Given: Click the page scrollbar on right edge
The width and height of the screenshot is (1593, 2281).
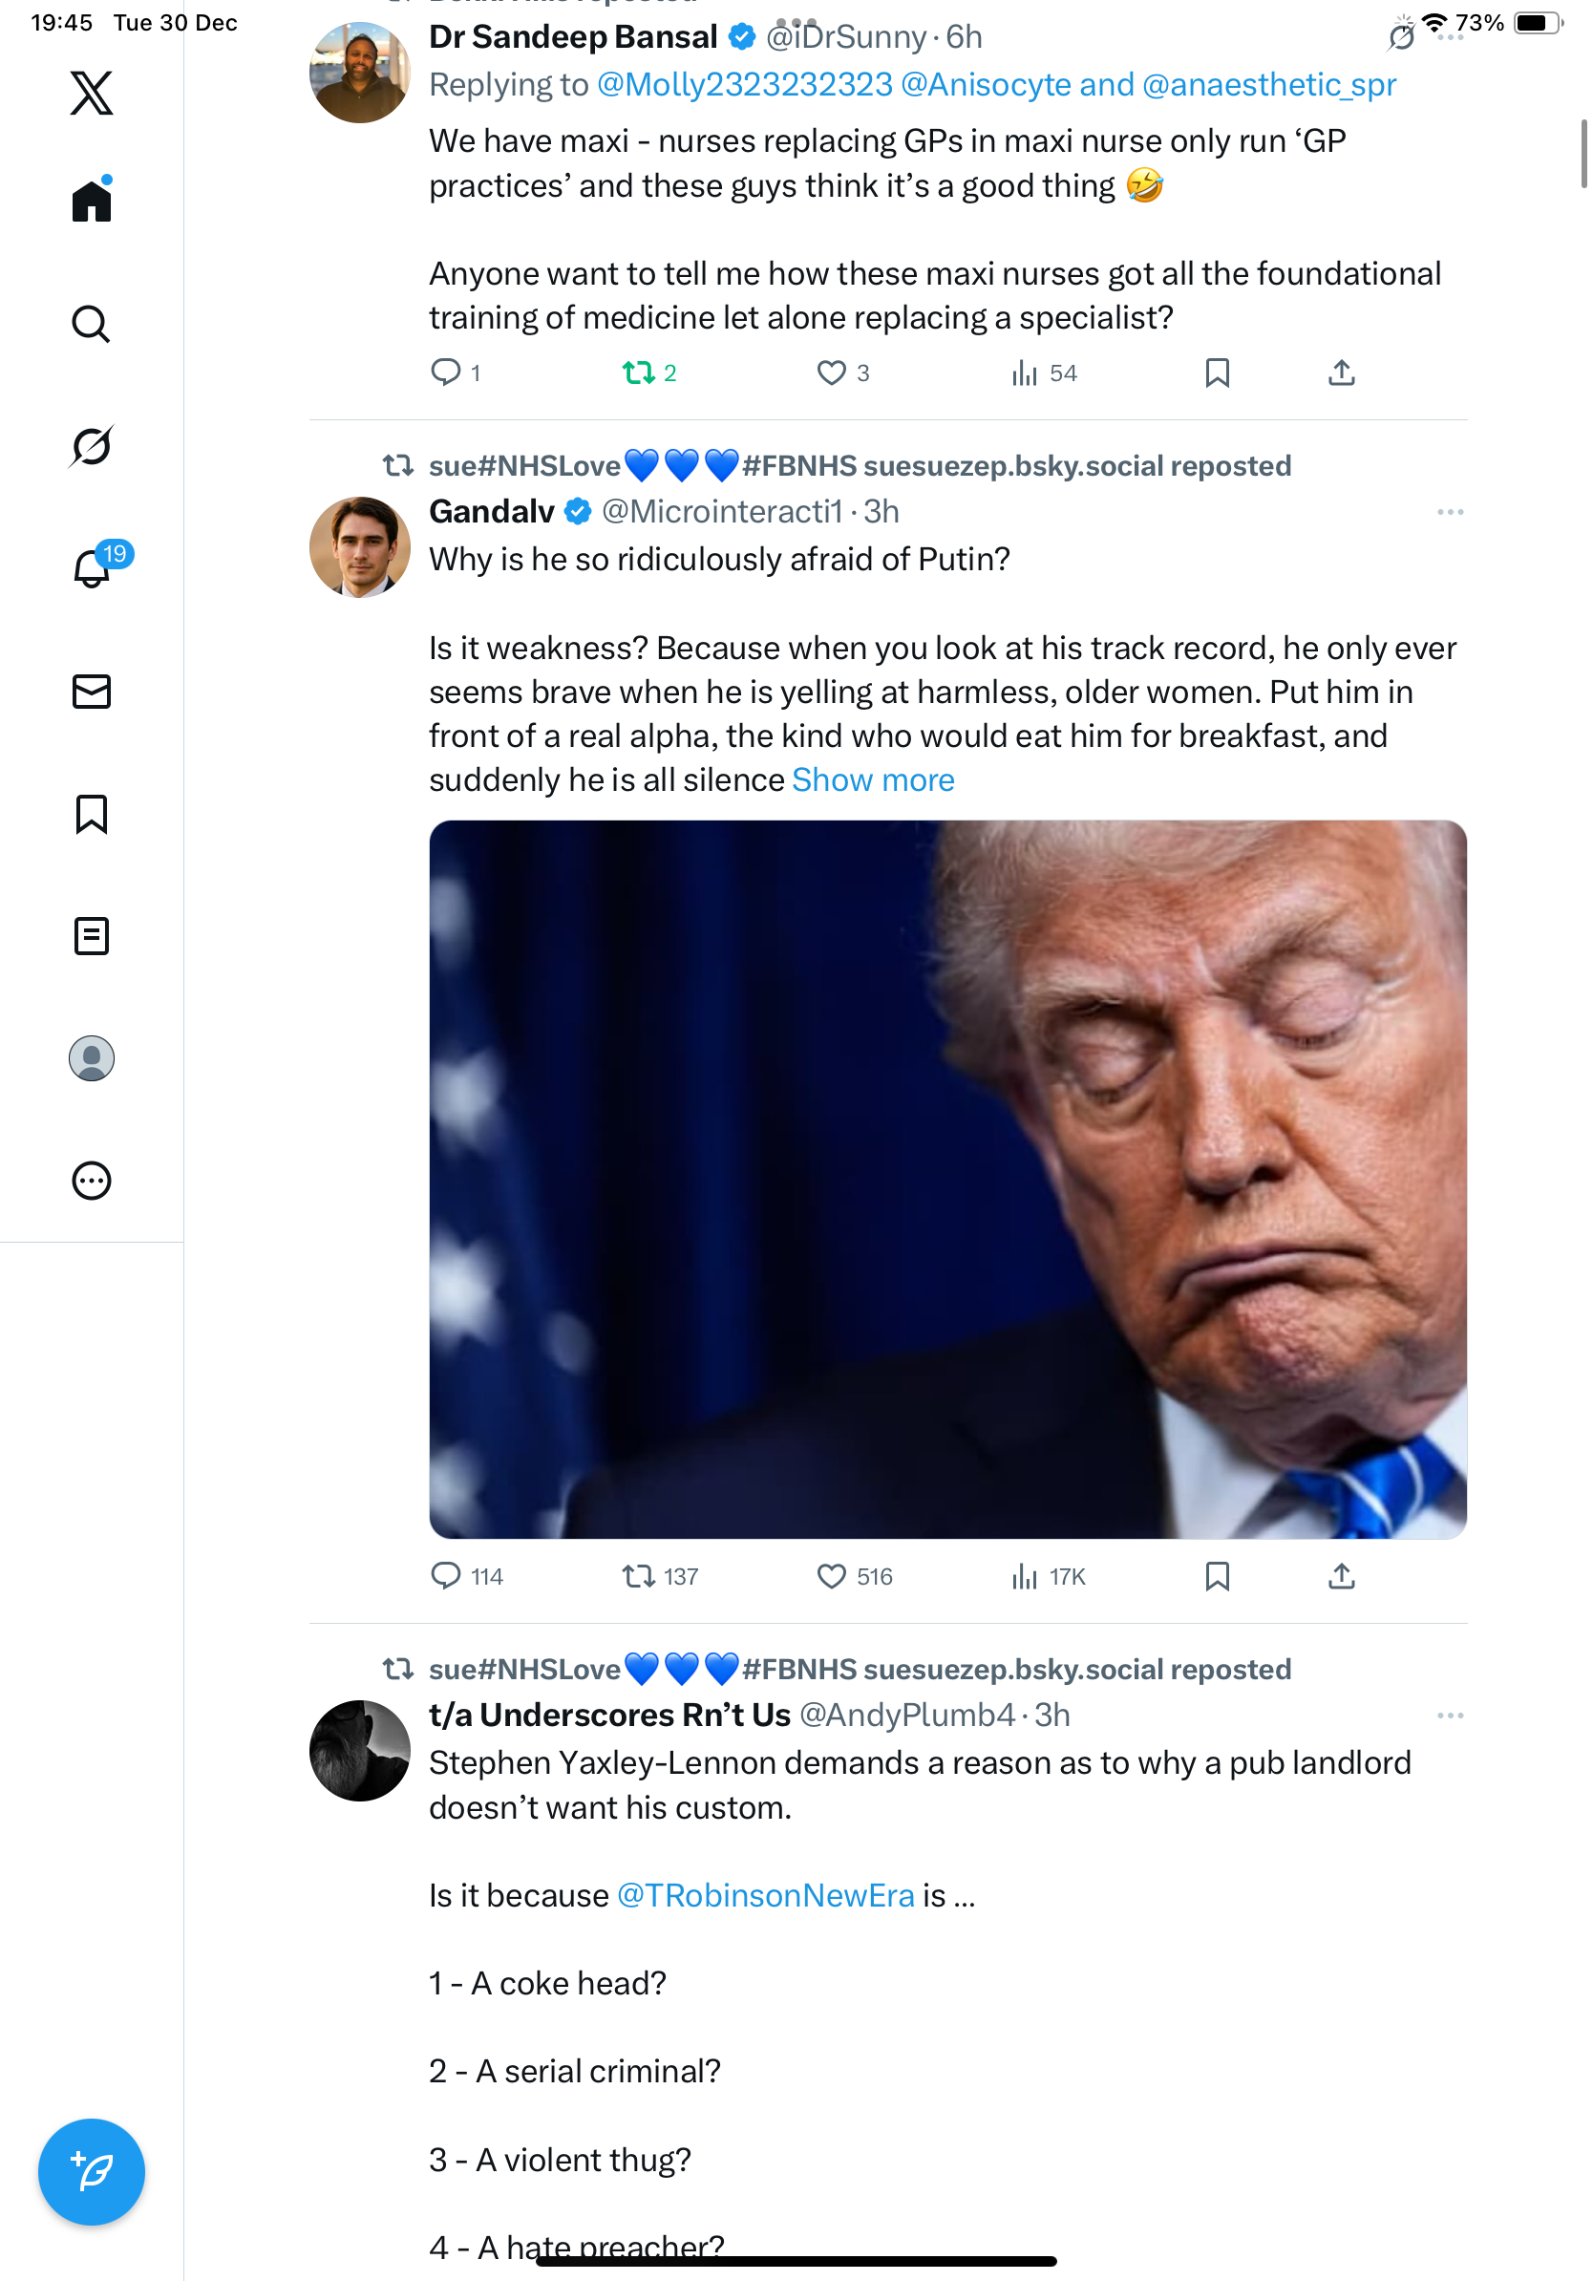Looking at the screenshot, I should (1584, 154).
